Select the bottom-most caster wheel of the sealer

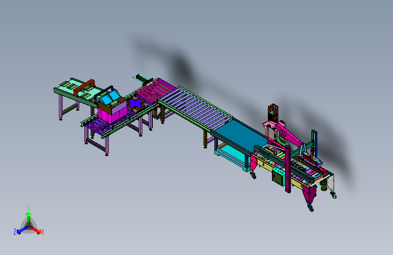(311, 208)
